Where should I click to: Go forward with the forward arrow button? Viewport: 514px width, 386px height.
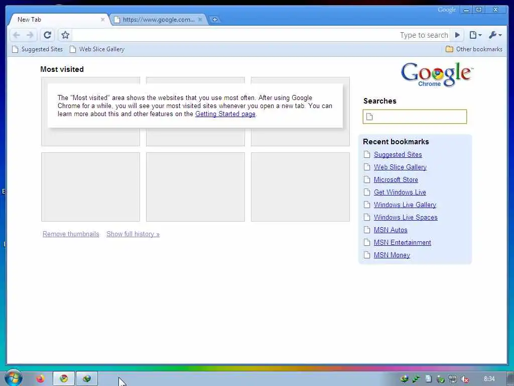30,35
